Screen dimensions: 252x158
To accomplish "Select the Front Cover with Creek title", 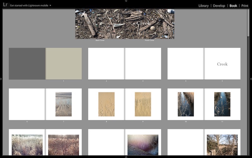I will 150,24.
